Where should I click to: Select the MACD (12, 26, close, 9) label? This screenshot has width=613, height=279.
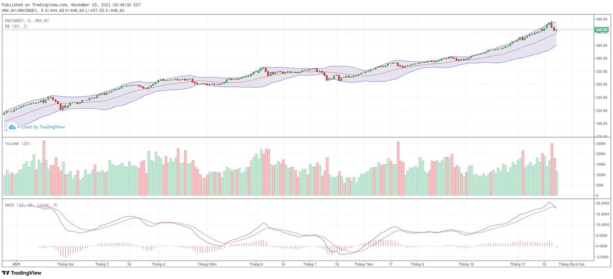(x=31, y=205)
